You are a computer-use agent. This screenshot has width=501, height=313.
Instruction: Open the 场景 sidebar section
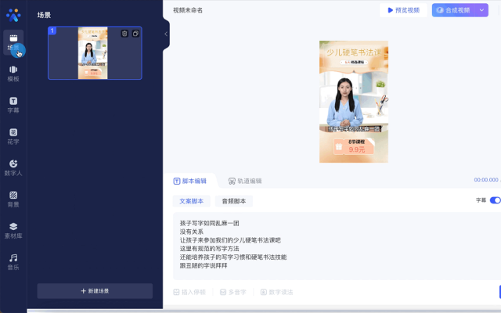pos(13,42)
